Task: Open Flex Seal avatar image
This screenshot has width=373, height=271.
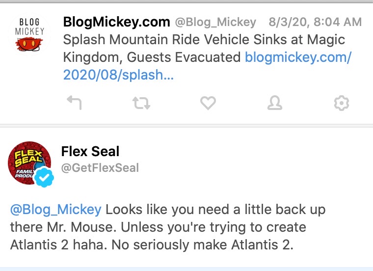Action: (29, 163)
